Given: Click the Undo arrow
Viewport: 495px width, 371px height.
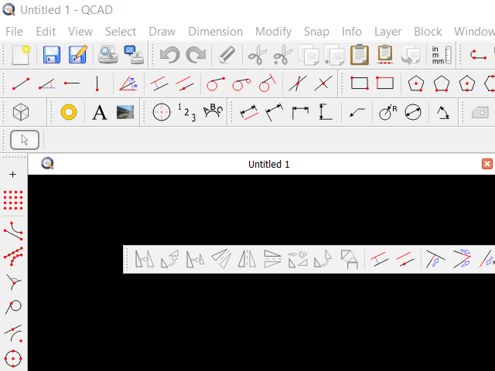Looking at the screenshot, I should coord(169,55).
